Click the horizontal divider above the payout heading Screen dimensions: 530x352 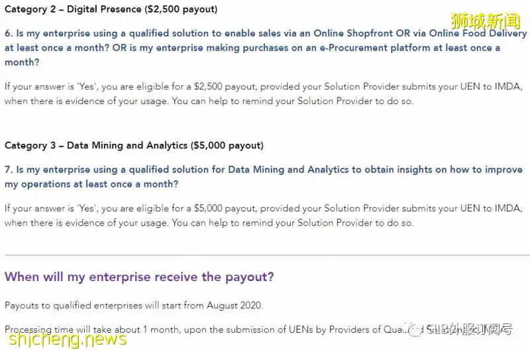pyautogui.click(x=267, y=255)
